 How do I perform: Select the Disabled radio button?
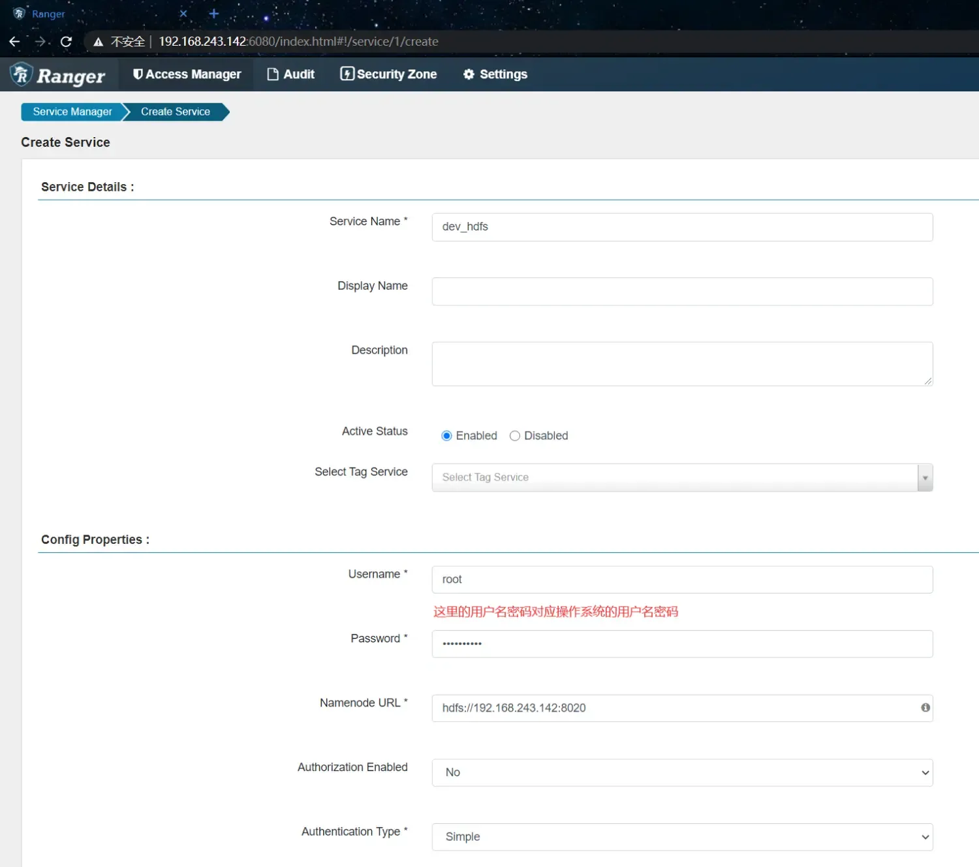[515, 435]
